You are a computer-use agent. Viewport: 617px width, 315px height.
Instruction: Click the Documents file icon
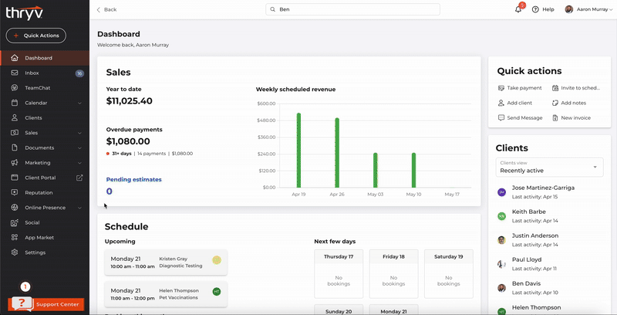15,147
